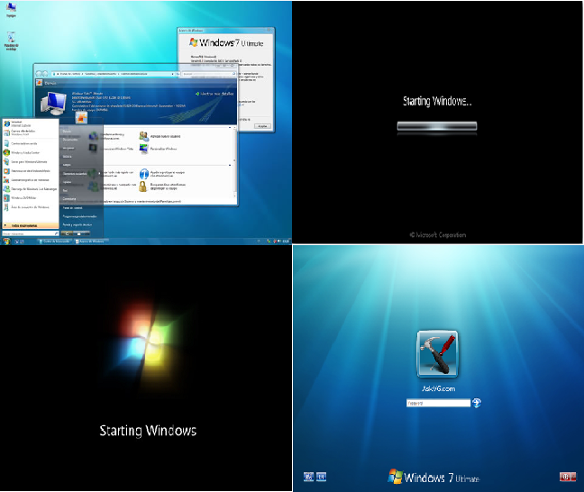This screenshot has width=584, height=492.
Task: Click the red shutdown button on login screen
Action: [567, 476]
